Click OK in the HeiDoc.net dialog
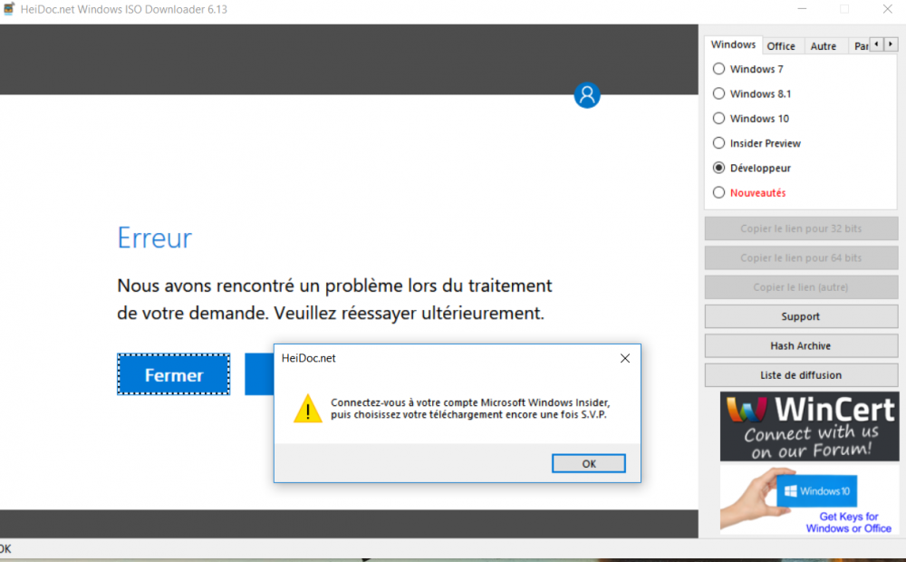906x562 pixels. click(x=588, y=464)
